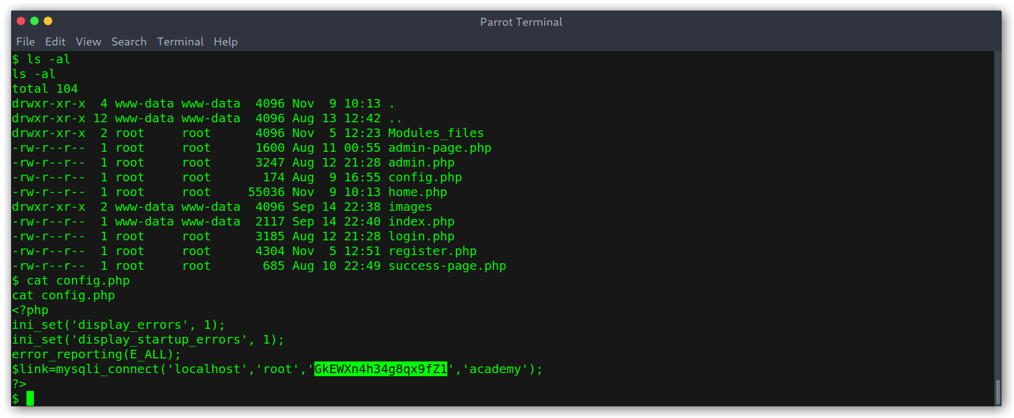The image size is (1014, 418).
Task: Click the green window button
Action: (x=34, y=21)
